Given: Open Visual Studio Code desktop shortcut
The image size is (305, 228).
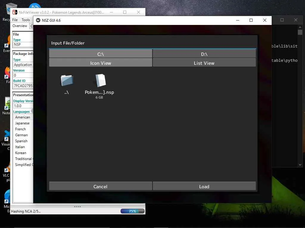Looking at the screenshot, I should pos(7,140).
